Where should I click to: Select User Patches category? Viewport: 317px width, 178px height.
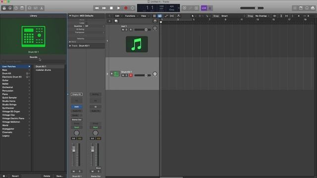click(16, 66)
